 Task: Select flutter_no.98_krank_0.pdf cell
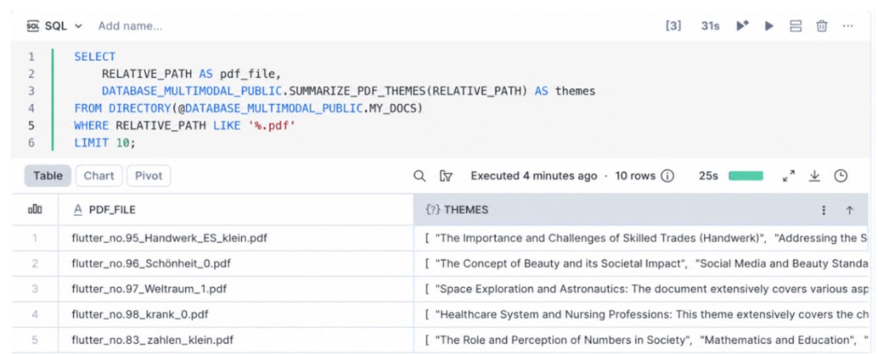(236, 315)
